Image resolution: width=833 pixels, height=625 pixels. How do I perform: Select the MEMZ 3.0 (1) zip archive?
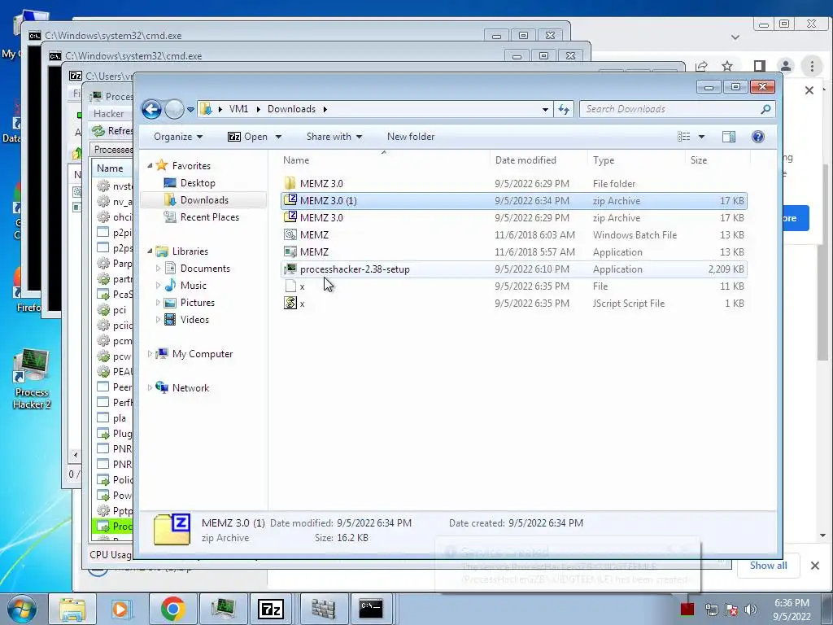pyautogui.click(x=514, y=200)
